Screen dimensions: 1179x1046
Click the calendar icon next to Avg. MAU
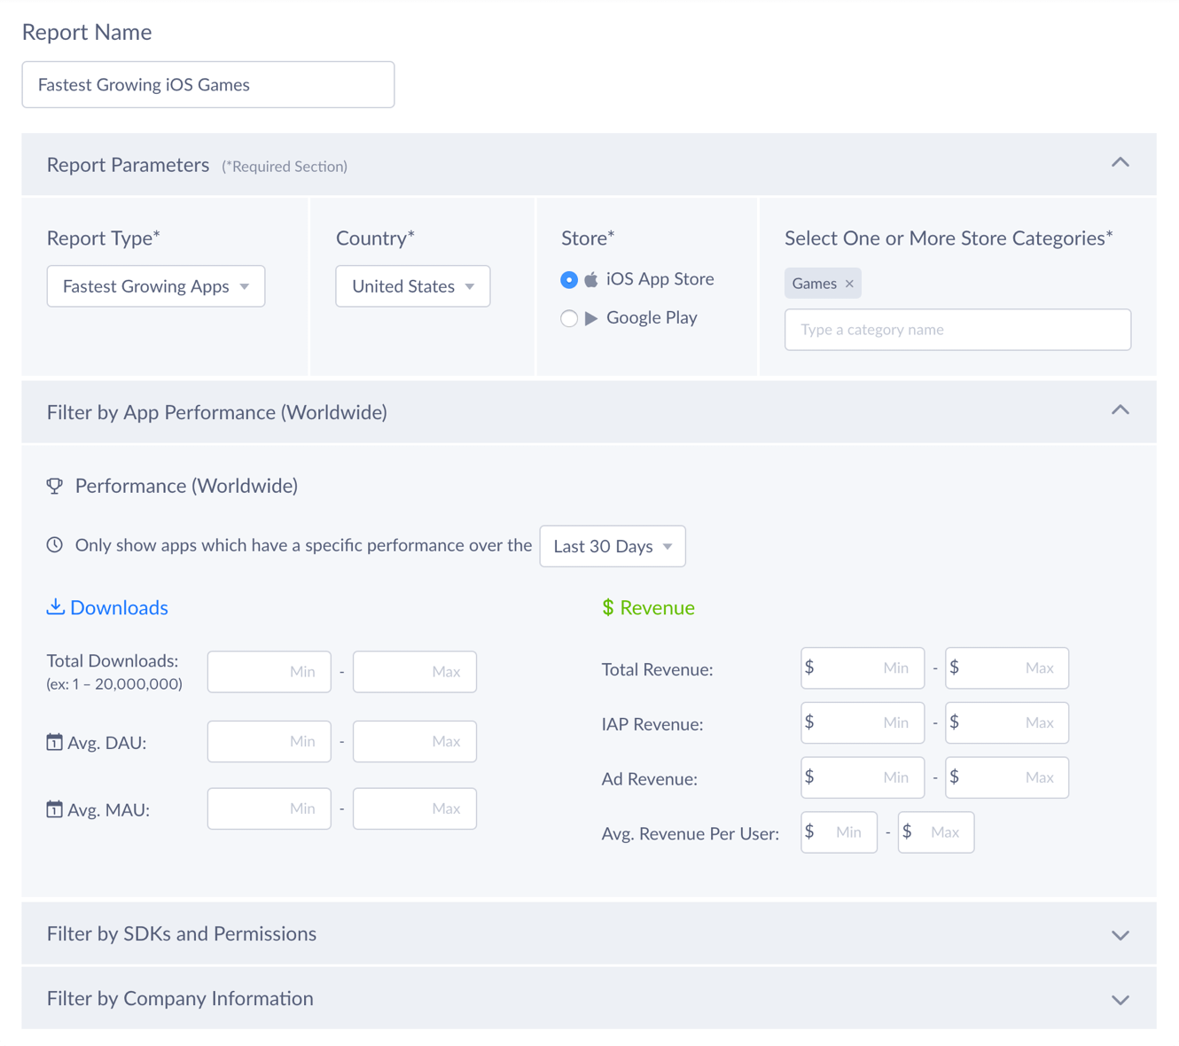pos(55,809)
